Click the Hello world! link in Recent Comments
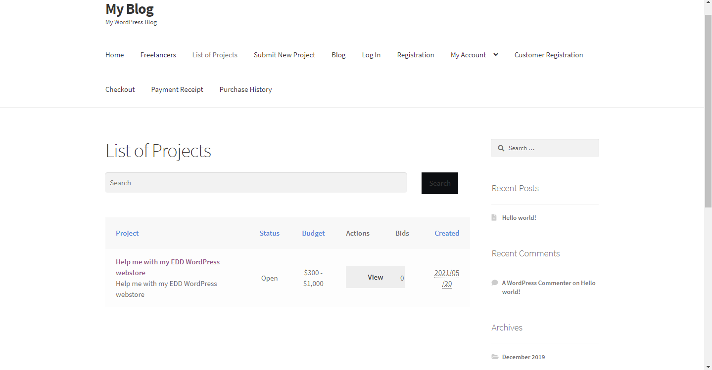Viewport: 712px width, 370px height. coord(549,288)
